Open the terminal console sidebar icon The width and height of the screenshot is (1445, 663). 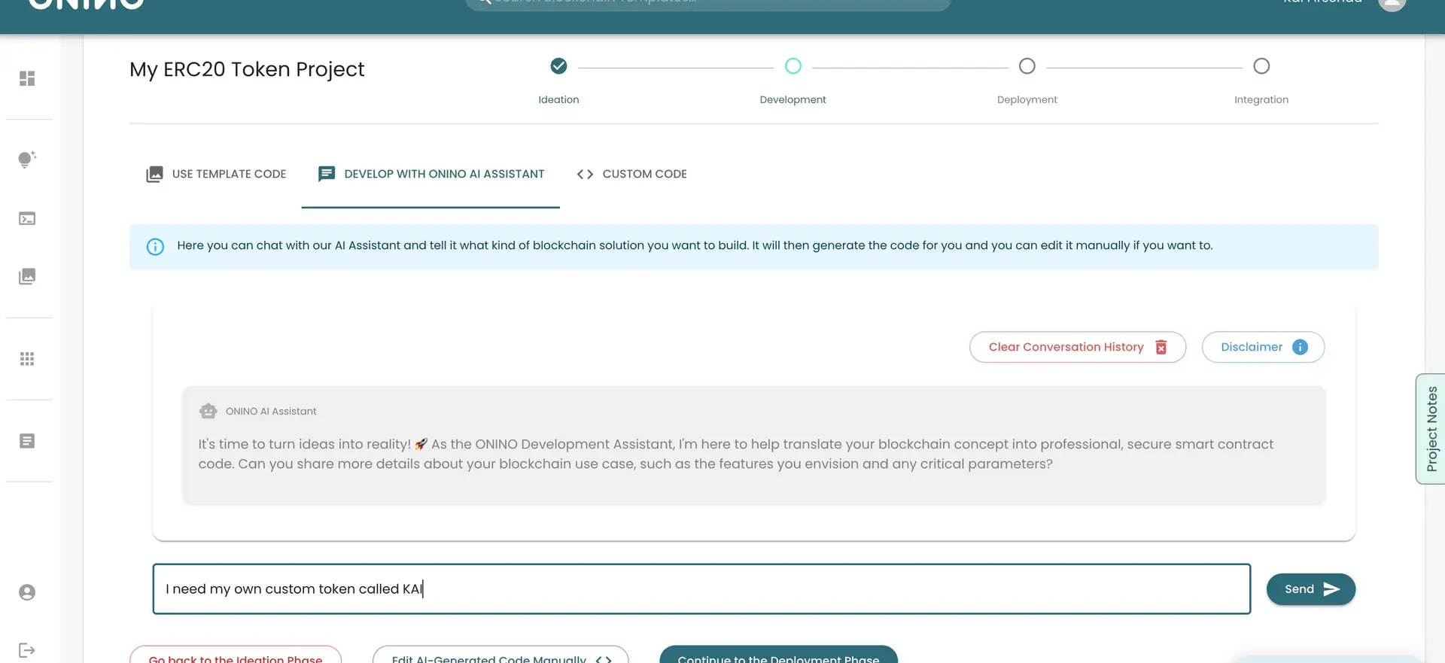pyautogui.click(x=27, y=219)
